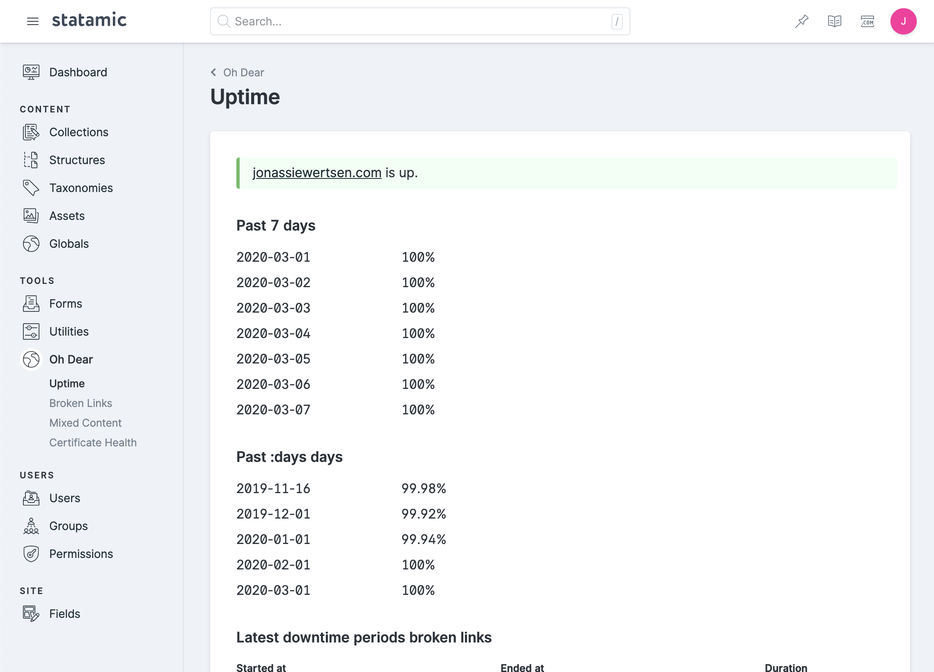Open the Certificate Health page

click(x=93, y=442)
